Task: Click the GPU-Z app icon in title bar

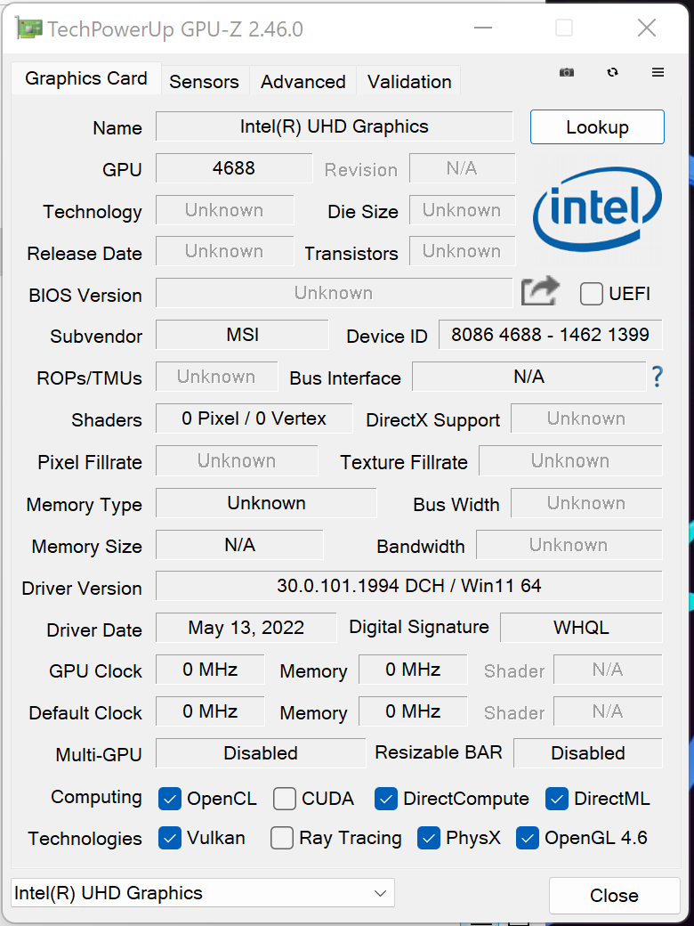Action: (28, 28)
